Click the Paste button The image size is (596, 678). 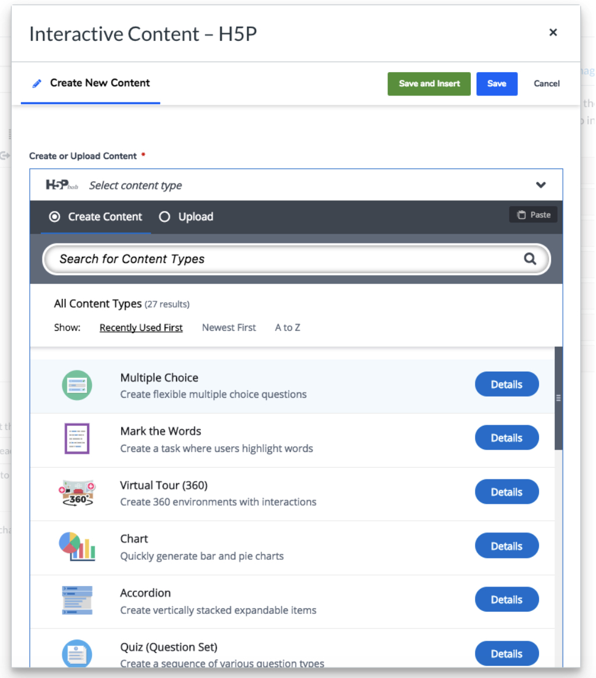point(533,215)
